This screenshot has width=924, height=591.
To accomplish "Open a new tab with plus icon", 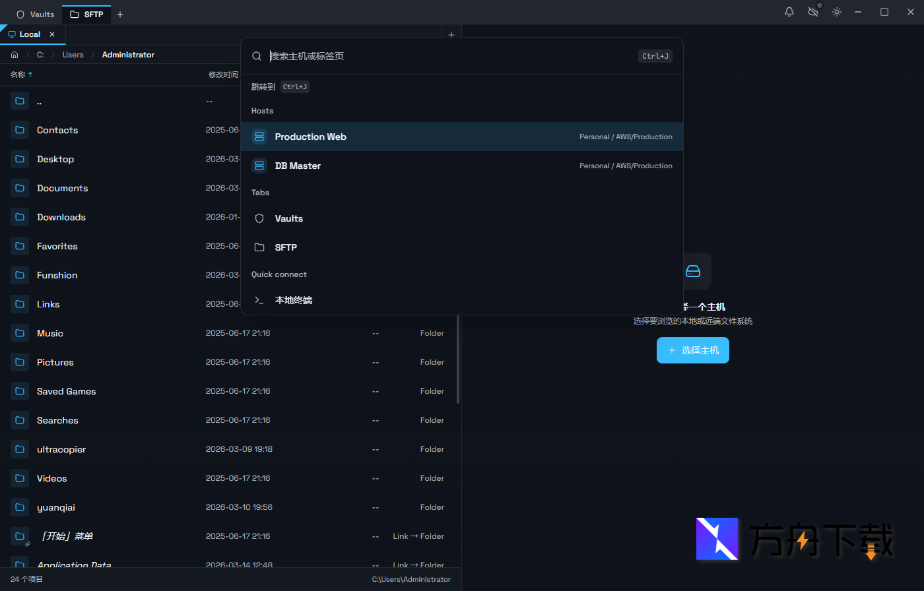I will [120, 14].
